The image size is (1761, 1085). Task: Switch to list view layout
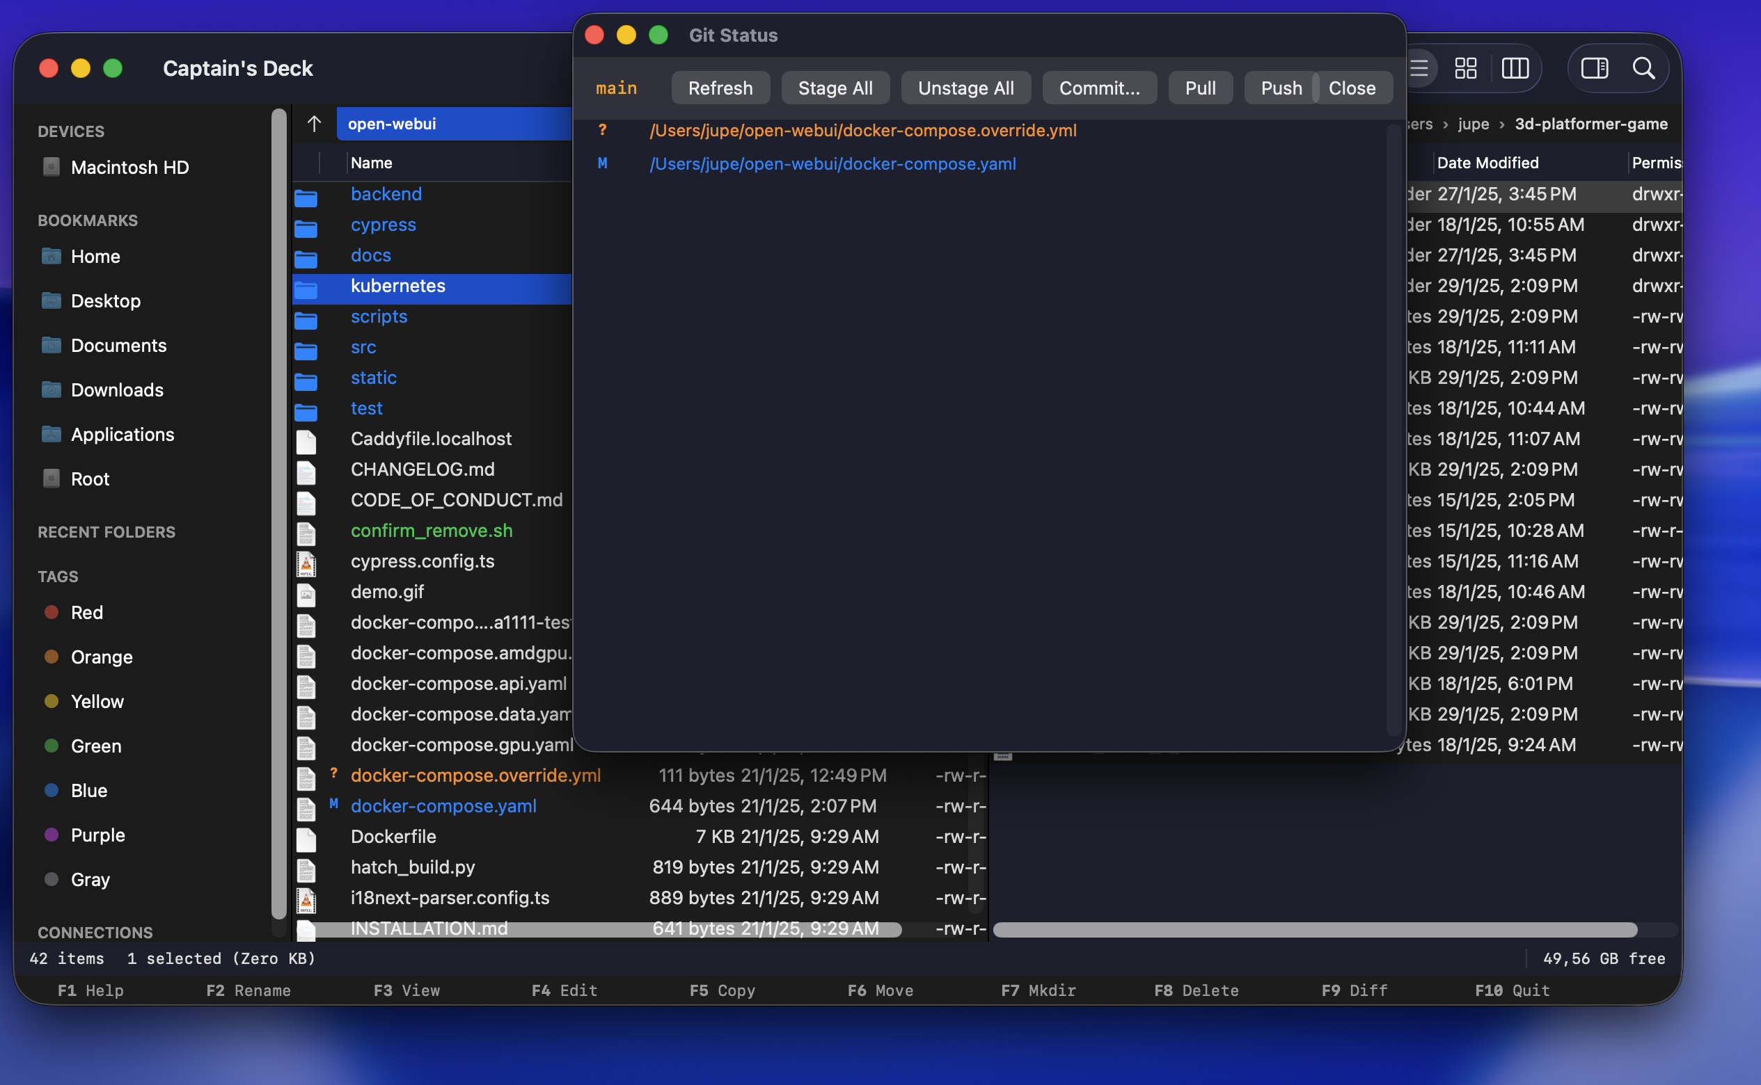pyautogui.click(x=1419, y=68)
